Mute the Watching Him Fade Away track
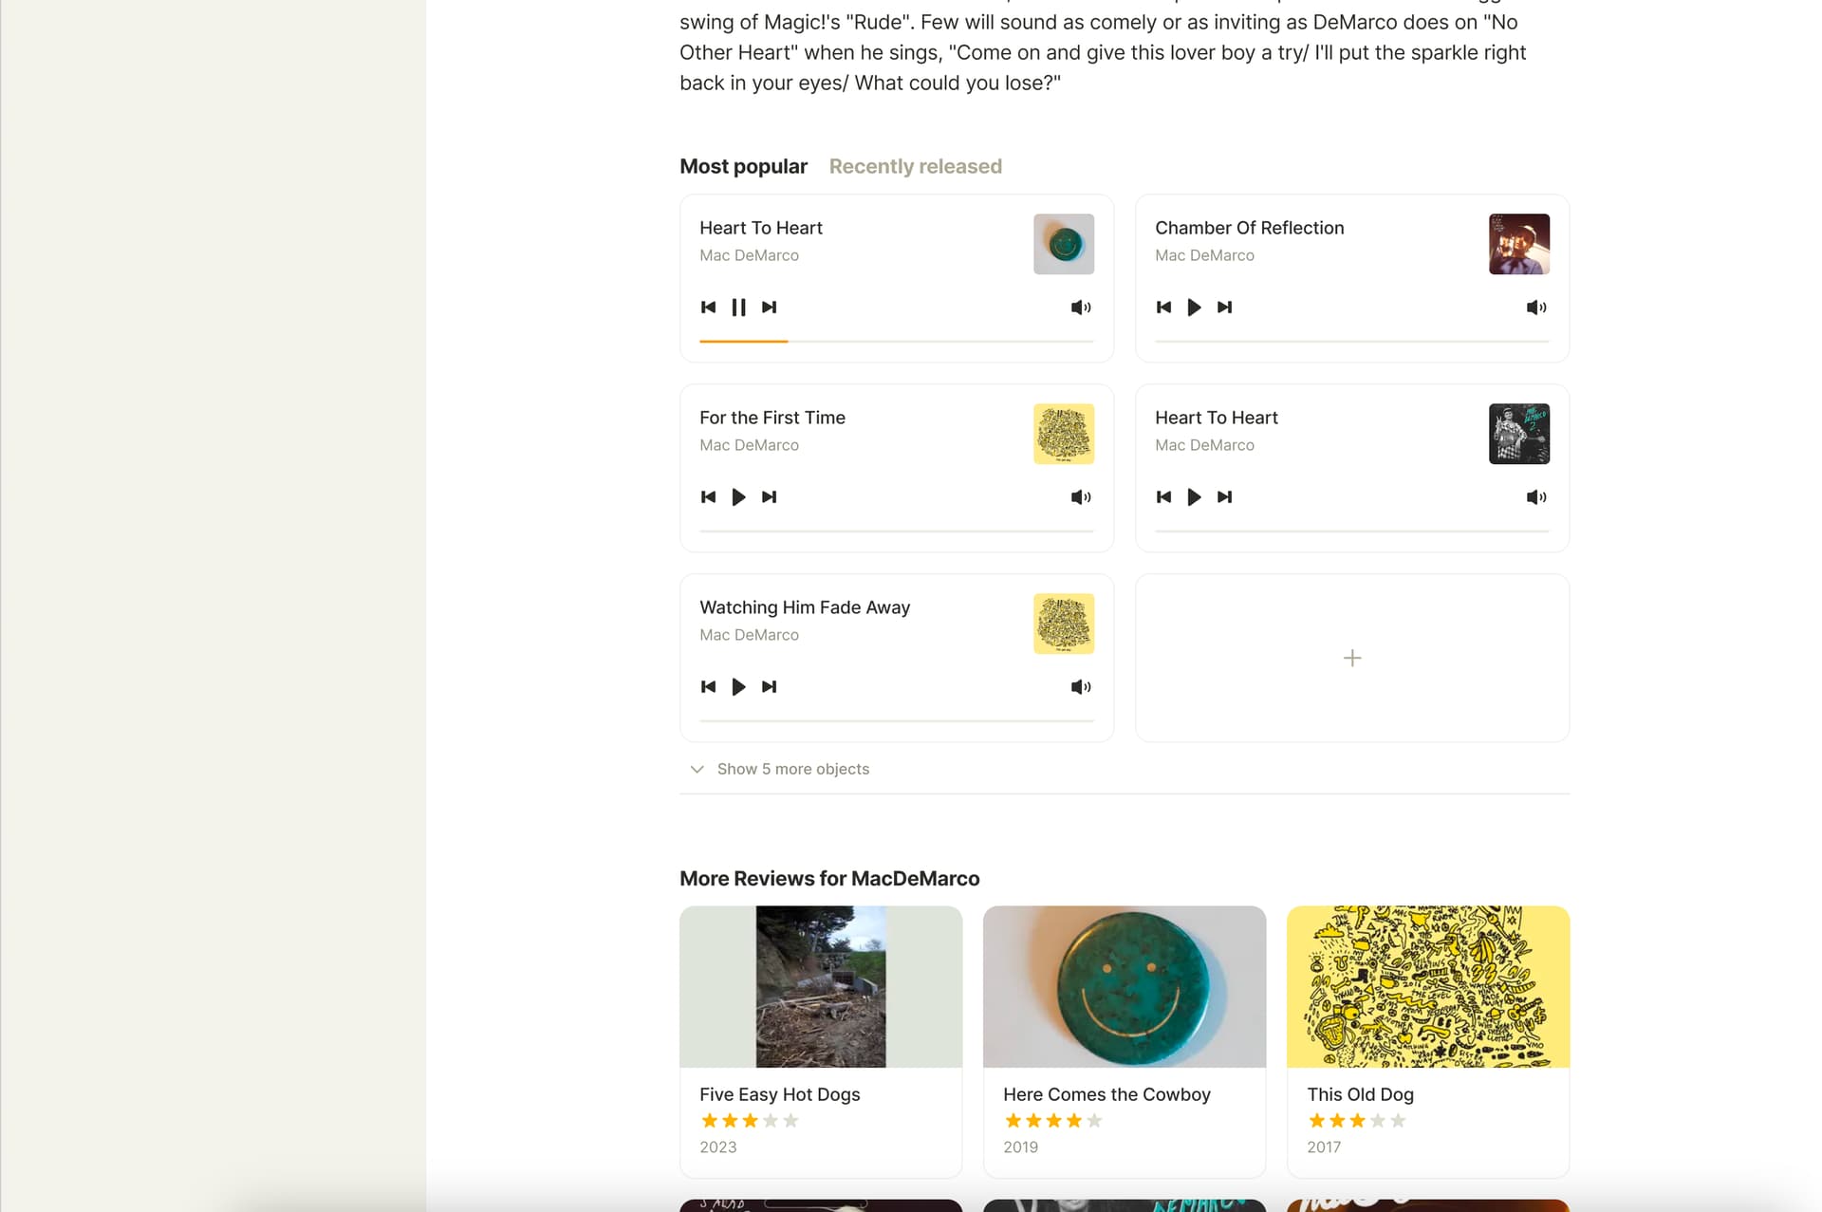Image resolution: width=1822 pixels, height=1212 pixels. 1080,687
